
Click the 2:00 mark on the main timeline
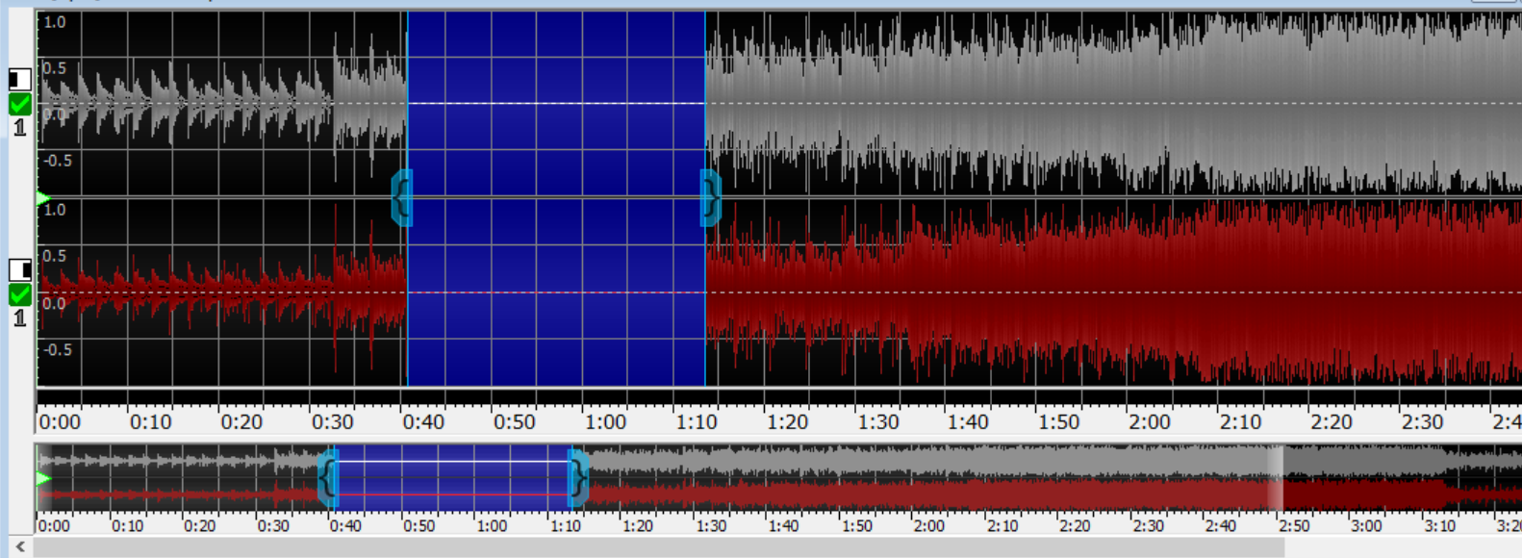(1150, 422)
